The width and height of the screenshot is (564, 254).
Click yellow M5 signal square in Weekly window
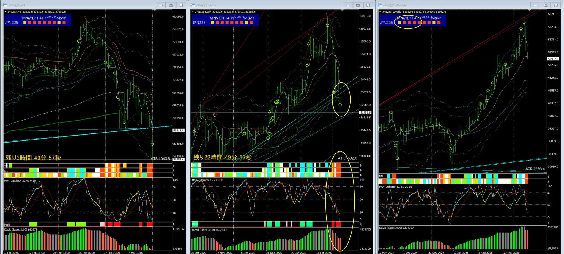(x=434, y=23)
